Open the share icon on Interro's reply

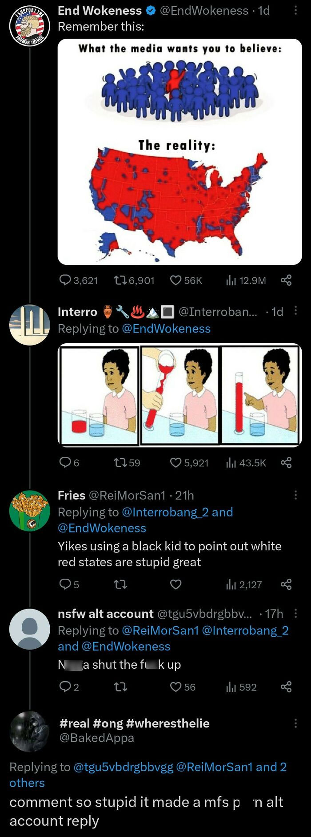(287, 463)
